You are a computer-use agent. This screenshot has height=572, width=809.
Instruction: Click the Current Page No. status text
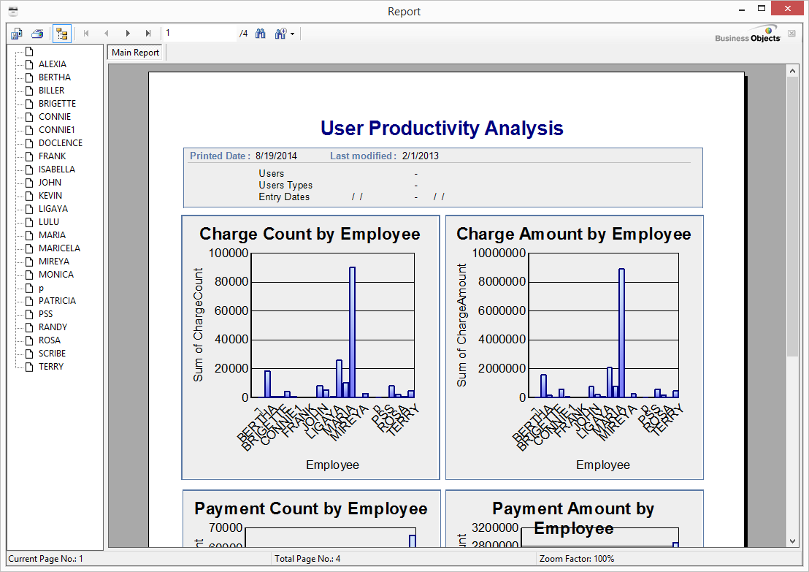pos(45,559)
